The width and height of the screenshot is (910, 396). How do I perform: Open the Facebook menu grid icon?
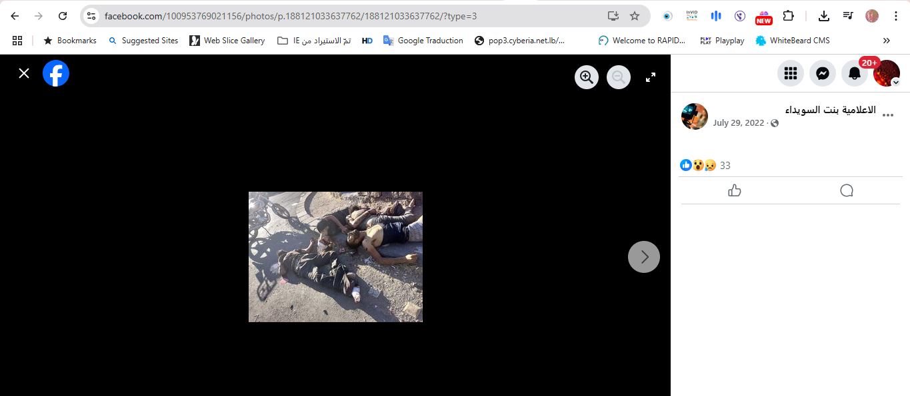(x=791, y=73)
